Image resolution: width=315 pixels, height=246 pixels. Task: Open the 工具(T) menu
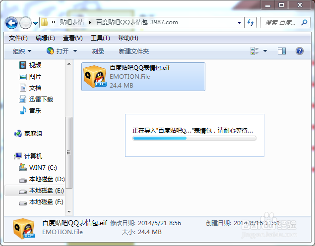[x=100, y=38]
